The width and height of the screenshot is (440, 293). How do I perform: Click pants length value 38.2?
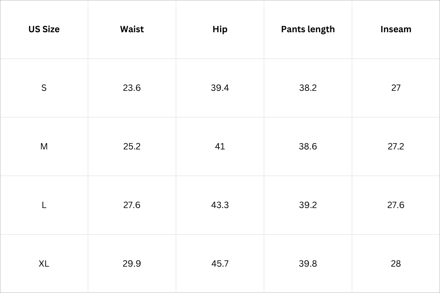coord(308,88)
